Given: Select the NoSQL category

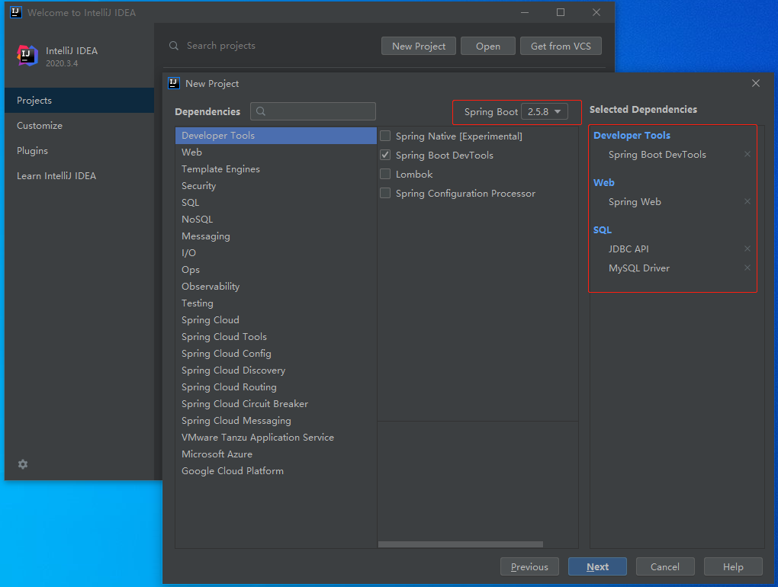Looking at the screenshot, I should pos(276,219).
